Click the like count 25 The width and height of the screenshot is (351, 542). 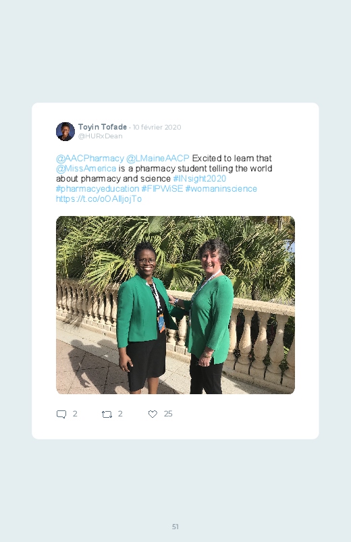[x=168, y=414]
